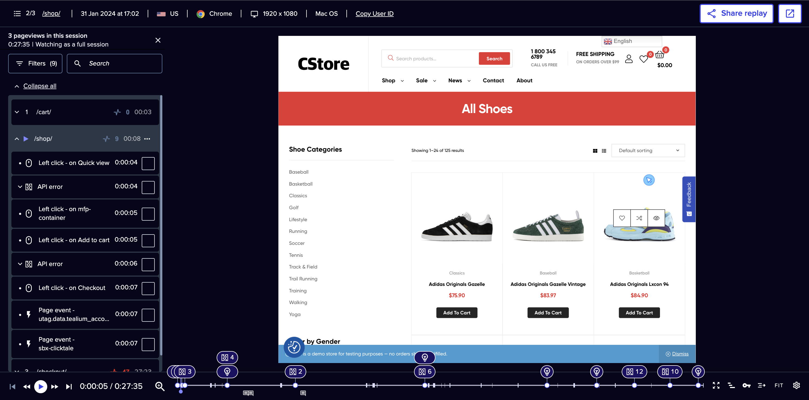The image size is (809, 400).
Task: Open the English language selector
Action: pos(632,41)
